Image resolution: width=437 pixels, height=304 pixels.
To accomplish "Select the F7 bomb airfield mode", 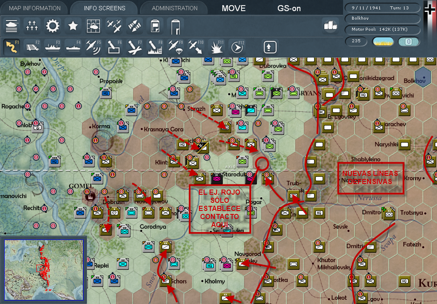I will 134,47.
